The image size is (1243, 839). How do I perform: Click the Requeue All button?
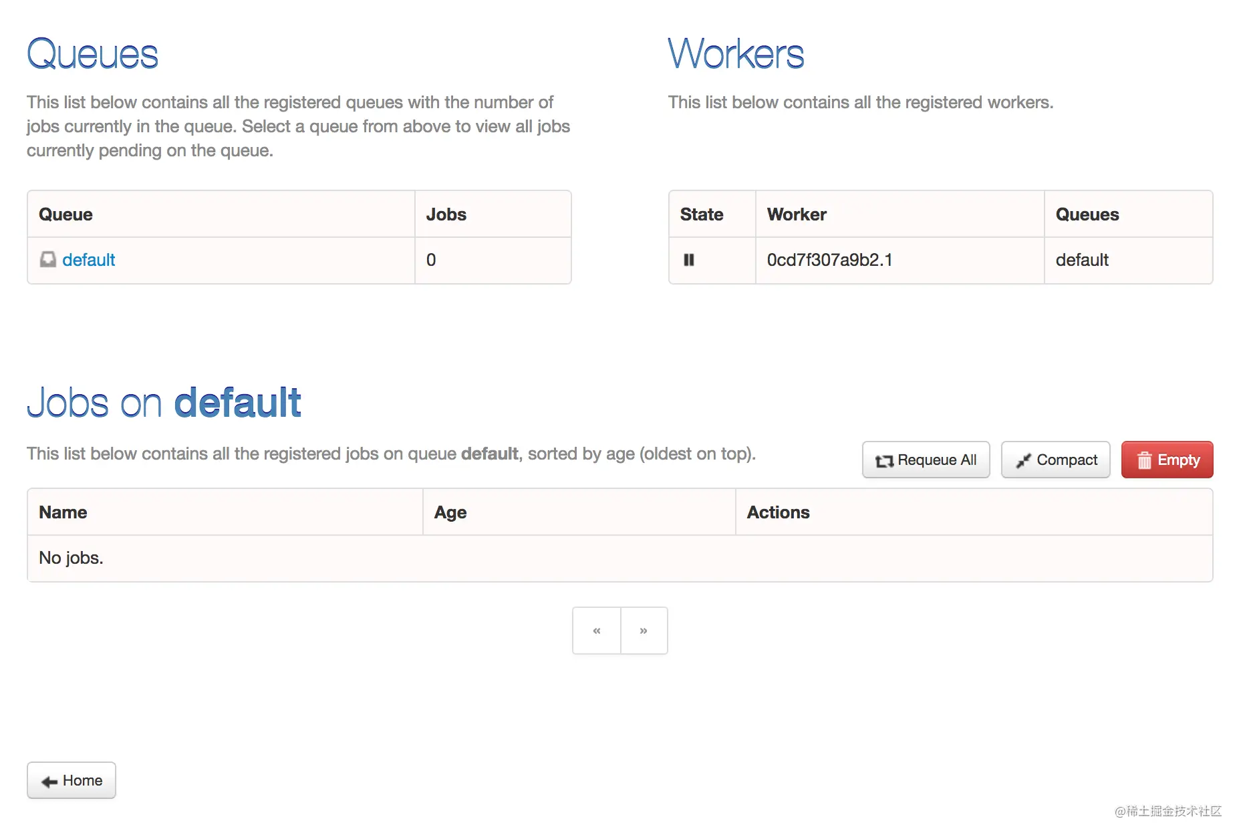click(x=926, y=460)
